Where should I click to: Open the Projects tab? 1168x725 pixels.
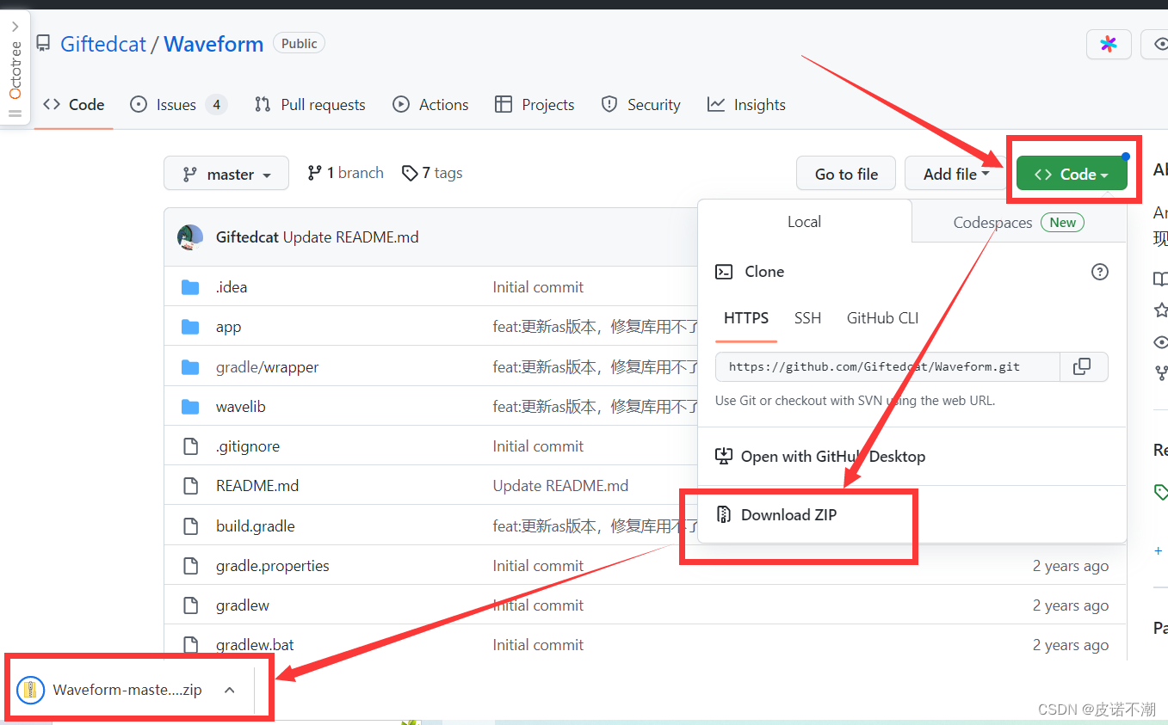(535, 105)
